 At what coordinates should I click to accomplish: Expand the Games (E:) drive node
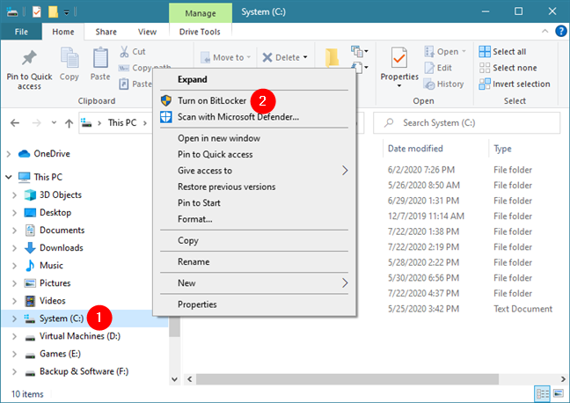tap(15, 354)
